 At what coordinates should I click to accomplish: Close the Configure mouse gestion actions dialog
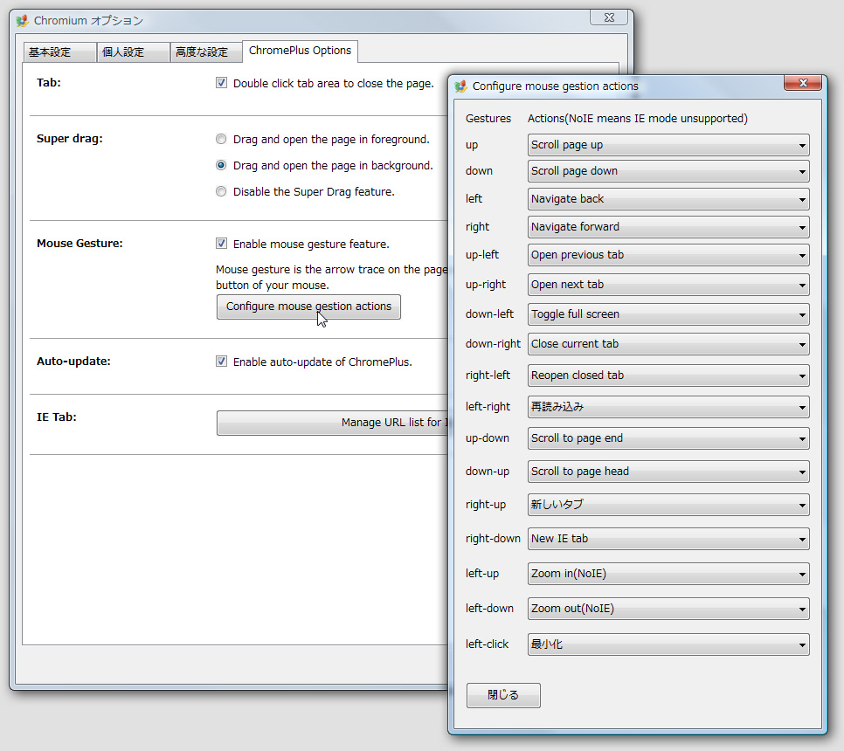pos(803,83)
